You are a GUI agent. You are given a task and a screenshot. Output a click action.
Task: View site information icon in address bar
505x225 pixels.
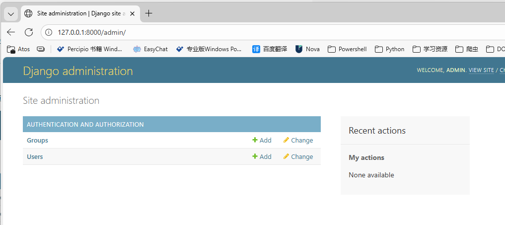click(x=49, y=32)
